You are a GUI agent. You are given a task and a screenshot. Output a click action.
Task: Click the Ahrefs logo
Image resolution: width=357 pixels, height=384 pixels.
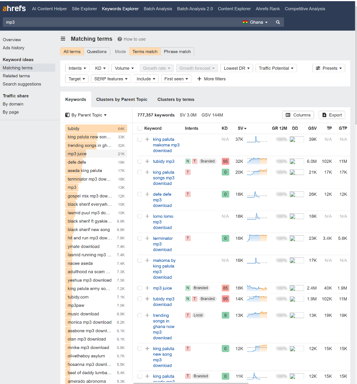tap(14, 9)
